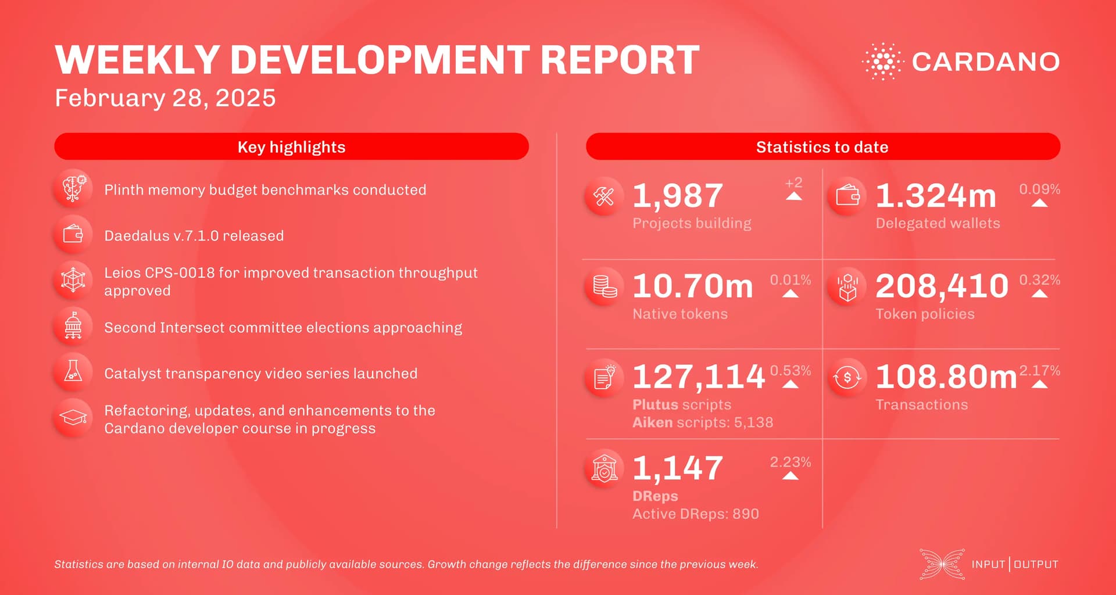Screen dimensions: 1116x595
Task: Click the up arrow under 2.23% DReps
Action: 791,476
